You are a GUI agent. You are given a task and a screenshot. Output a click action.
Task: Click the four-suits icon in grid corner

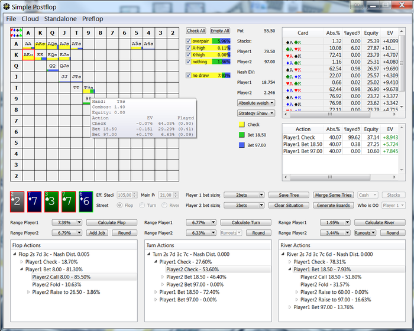(x=16, y=33)
